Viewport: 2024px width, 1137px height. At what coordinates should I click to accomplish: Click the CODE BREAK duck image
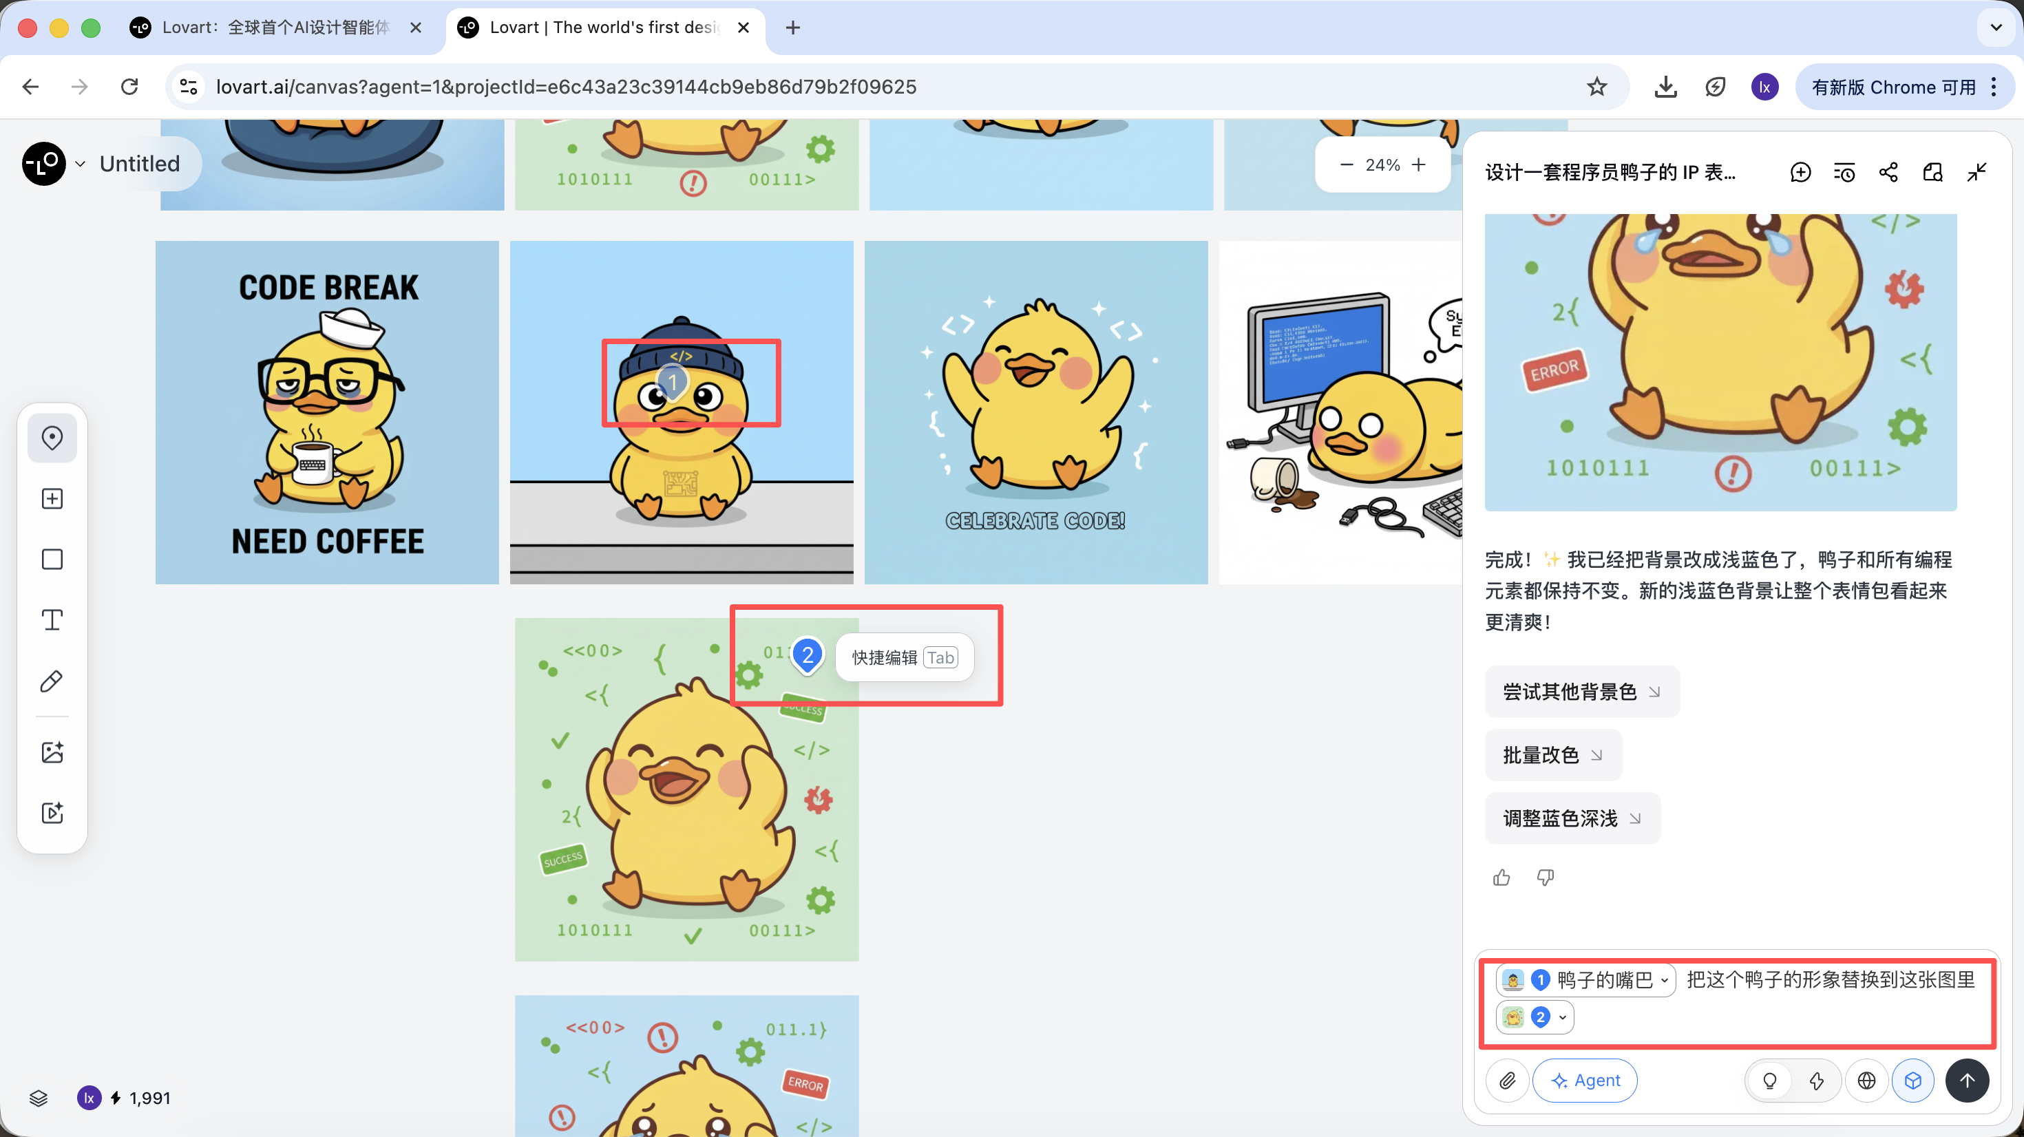tap(327, 412)
